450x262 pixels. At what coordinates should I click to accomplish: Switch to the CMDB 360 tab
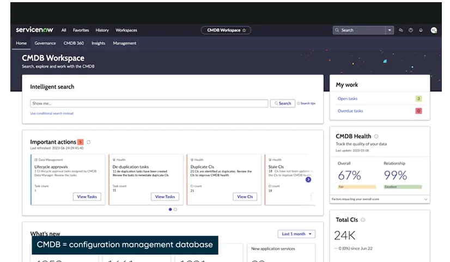coord(74,43)
